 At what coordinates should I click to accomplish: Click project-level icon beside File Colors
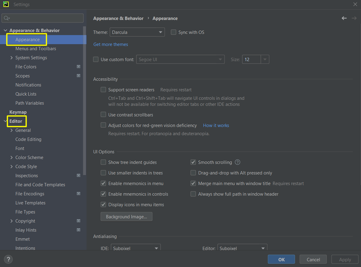click(78, 67)
